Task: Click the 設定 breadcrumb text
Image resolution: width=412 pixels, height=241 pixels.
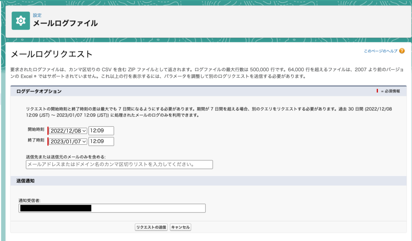Action: coord(37,15)
